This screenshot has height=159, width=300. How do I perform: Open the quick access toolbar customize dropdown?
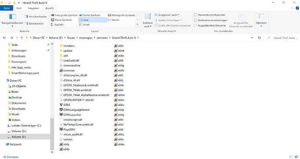pos(19,3)
